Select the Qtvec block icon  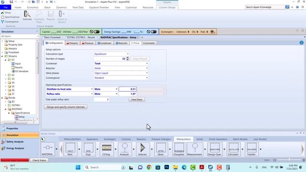point(161,149)
